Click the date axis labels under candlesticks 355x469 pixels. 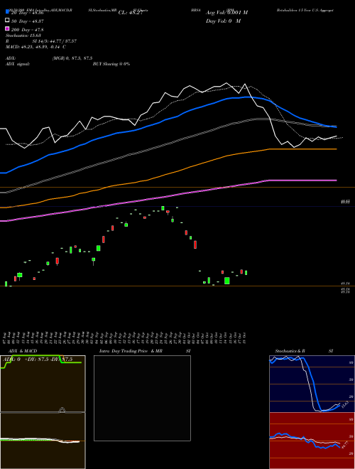(x=125, y=338)
